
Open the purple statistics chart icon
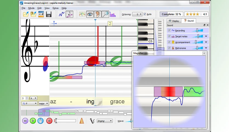point(113,14)
